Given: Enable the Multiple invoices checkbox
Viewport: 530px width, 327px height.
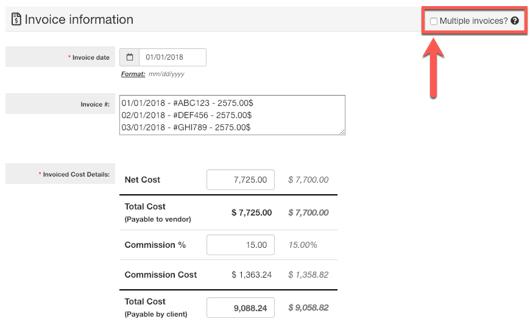Looking at the screenshot, I should point(434,21).
